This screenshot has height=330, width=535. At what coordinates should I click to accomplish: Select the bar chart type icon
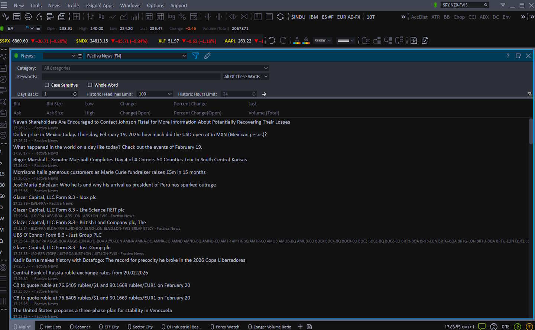pos(90,17)
